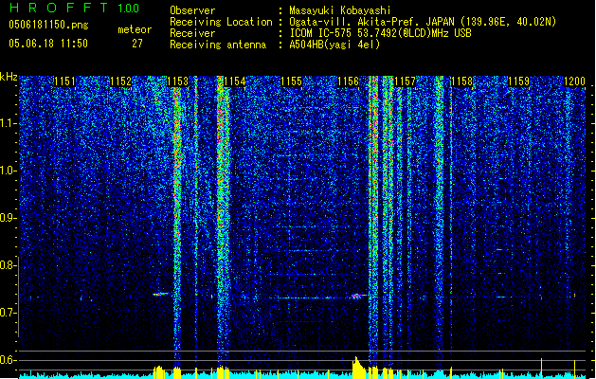596x379 pixels.
Task: Click the 1157 time marker
Action: [x=405, y=81]
